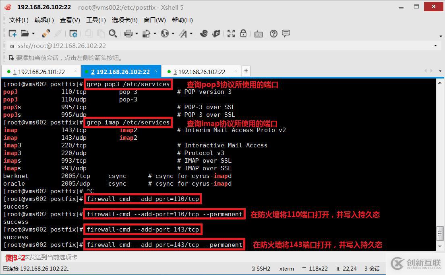Close tab 3 192.168.26.102:22

(x=236, y=71)
